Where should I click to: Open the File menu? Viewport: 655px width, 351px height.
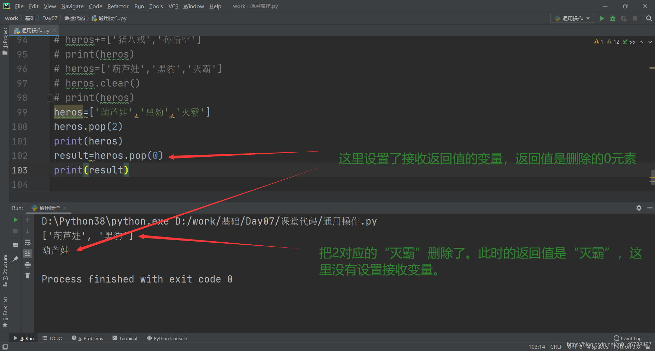[19, 6]
